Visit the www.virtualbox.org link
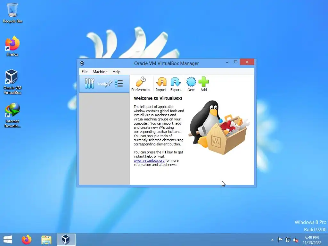Screen dimensions: 328x246 click(149, 160)
